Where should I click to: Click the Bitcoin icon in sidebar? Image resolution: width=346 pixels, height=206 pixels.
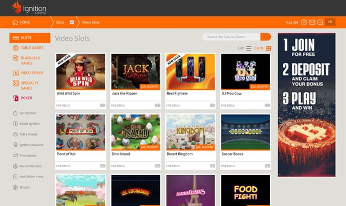[x=15, y=187]
